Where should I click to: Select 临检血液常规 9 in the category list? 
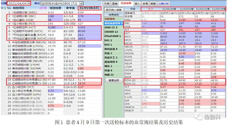point(114,23)
